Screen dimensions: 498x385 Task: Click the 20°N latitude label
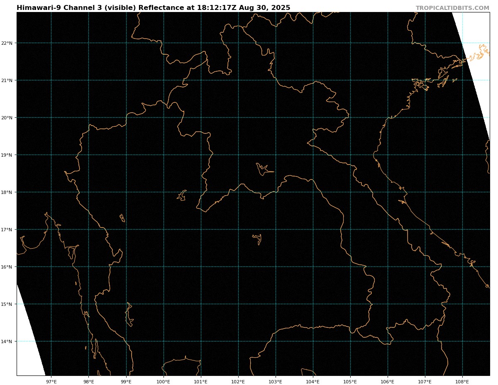(7, 118)
